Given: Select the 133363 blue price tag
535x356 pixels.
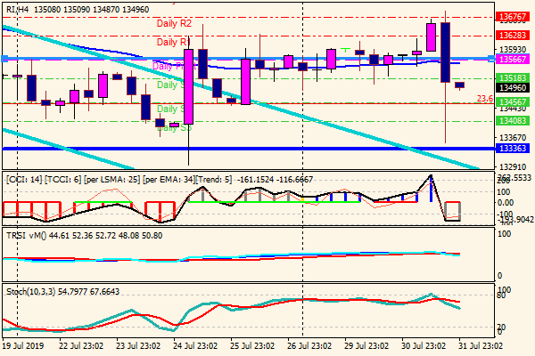Looking at the screenshot, I should (512, 148).
